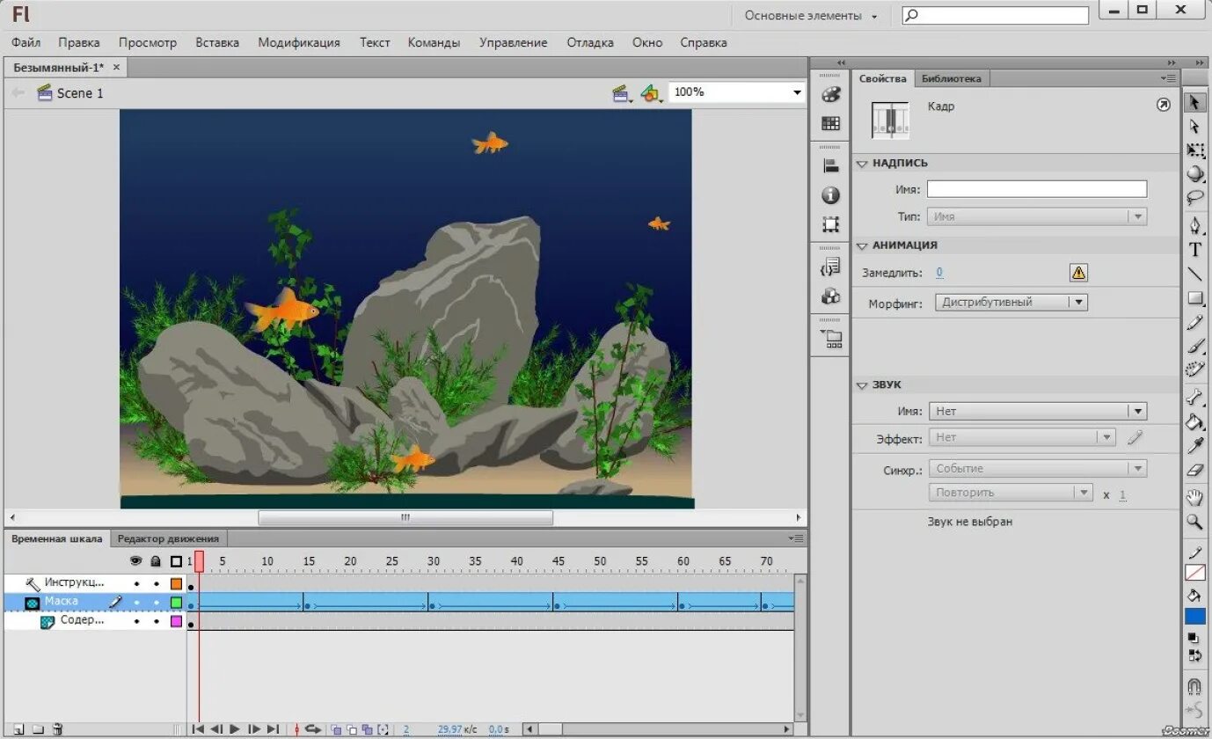The height and width of the screenshot is (739, 1212).
Task: Select the Bone tool
Action: 1194,398
